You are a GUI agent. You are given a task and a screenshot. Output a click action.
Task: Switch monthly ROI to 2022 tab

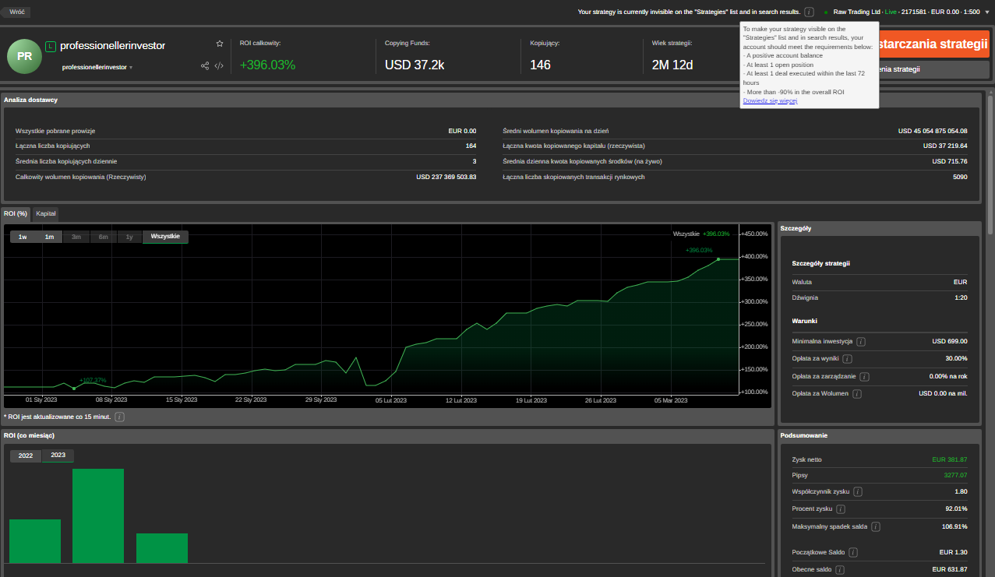coord(26,456)
